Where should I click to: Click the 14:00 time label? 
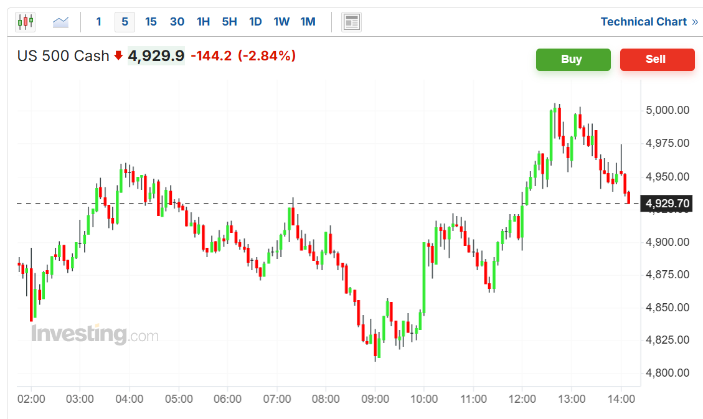tap(621, 399)
